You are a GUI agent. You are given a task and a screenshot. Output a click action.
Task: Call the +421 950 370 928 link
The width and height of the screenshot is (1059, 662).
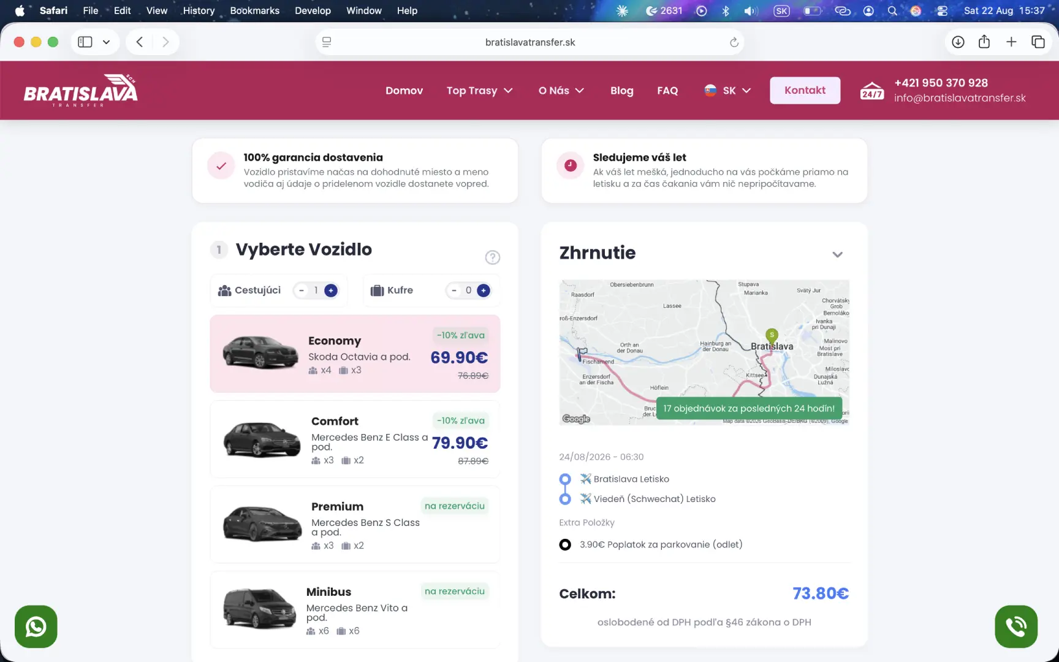pyautogui.click(x=941, y=83)
